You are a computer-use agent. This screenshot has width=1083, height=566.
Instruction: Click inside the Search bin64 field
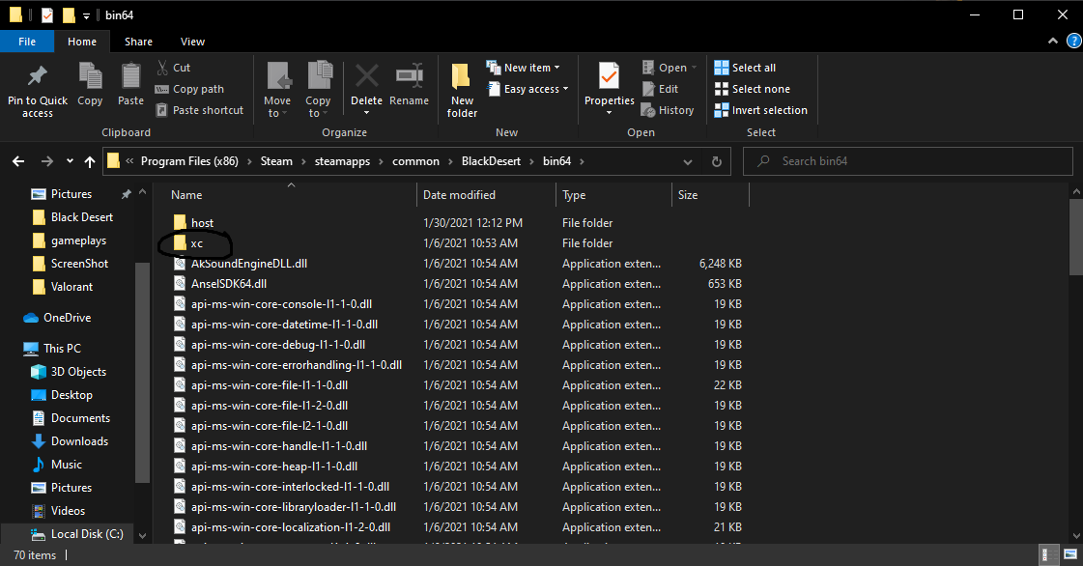click(x=908, y=161)
